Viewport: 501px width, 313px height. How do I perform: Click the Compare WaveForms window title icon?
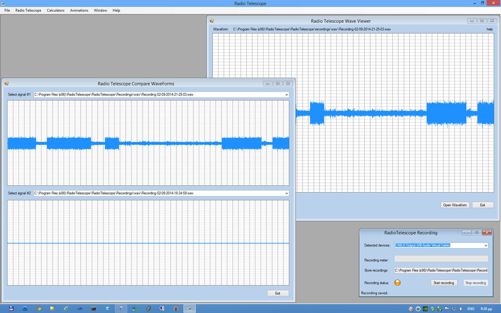pyautogui.click(x=7, y=84)
